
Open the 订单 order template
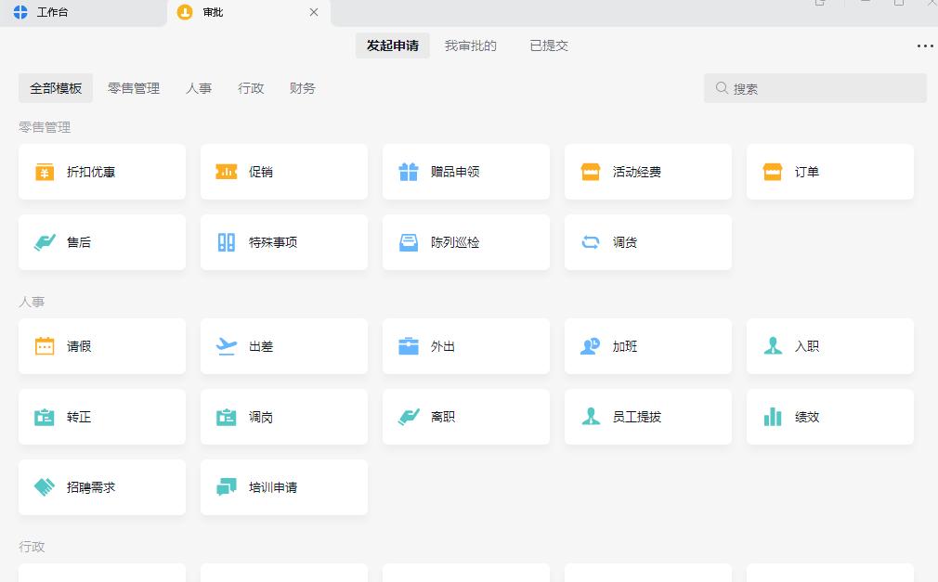pos(829,172)
